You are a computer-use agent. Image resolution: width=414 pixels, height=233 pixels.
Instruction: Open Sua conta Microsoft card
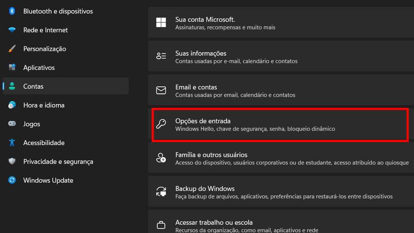pos(281,23)
